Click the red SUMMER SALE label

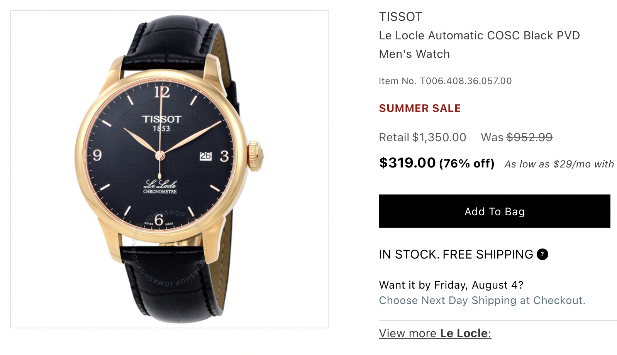coord(420,108)
